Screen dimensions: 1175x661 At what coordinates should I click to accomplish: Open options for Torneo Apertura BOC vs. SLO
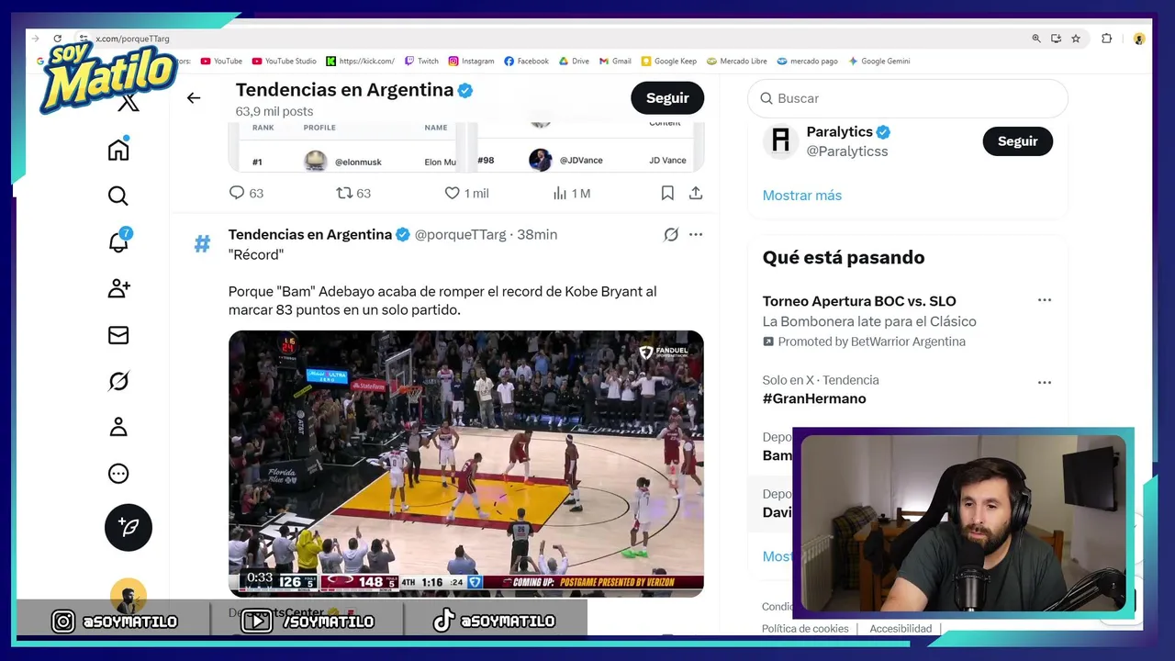(x=1045, y=300)
